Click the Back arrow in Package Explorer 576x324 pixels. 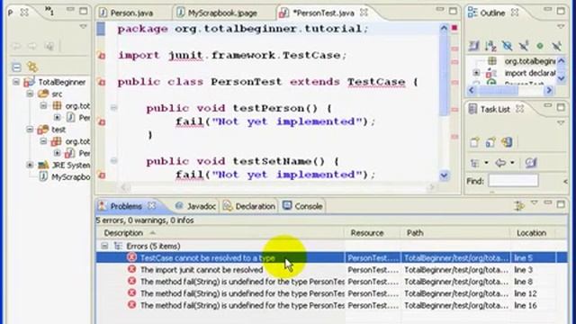pos(16,46)
